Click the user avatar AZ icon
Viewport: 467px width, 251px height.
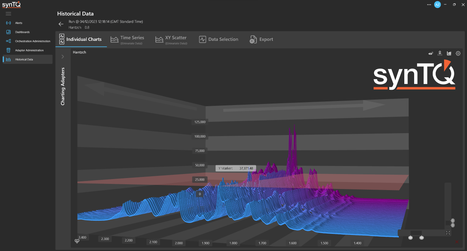point(437,4)
